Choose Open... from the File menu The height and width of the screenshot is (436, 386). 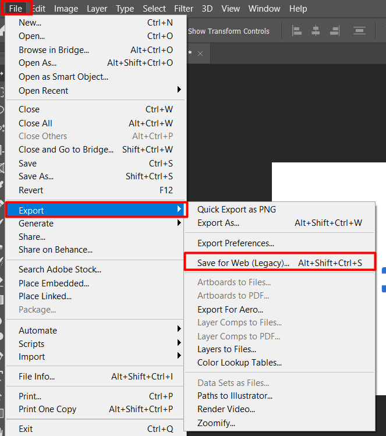tap(95, 36)
